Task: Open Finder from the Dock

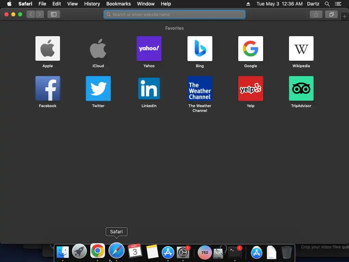Action: pyautogui.click(x=63, y=252)
